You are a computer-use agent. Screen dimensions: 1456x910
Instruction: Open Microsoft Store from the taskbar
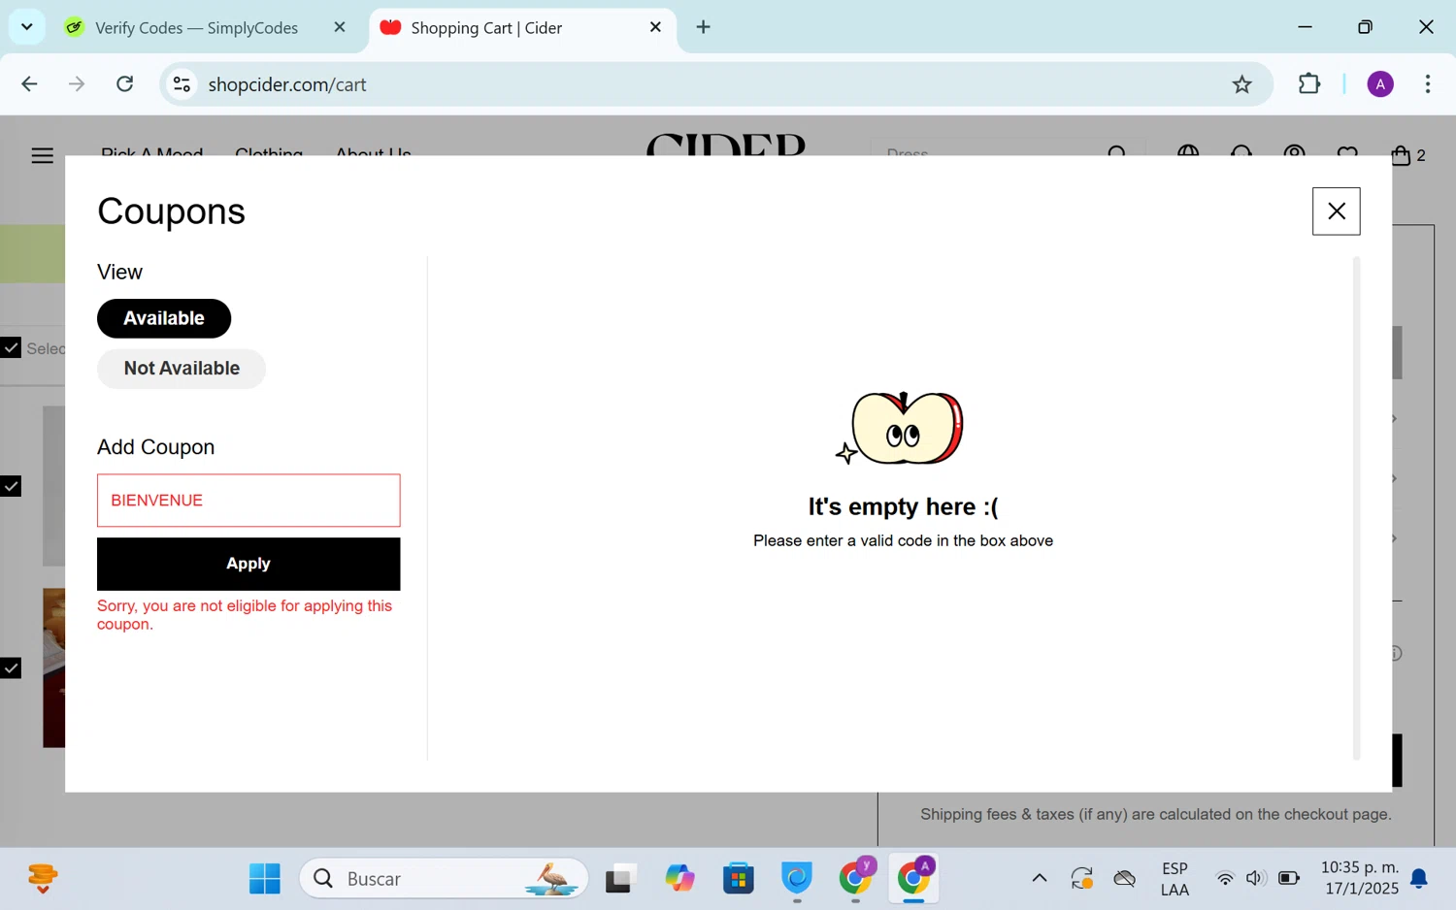point(738,879)
